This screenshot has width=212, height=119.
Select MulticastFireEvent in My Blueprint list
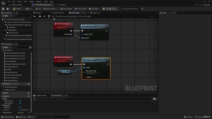[12, 81]
